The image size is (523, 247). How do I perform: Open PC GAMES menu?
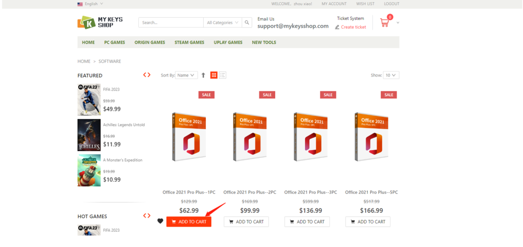[114, 42]
